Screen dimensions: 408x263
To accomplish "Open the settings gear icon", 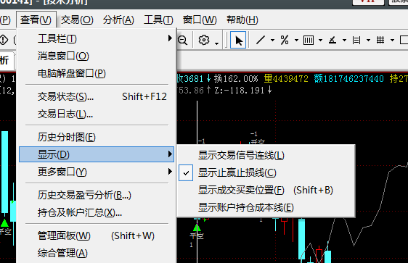I will pos(204,40).
